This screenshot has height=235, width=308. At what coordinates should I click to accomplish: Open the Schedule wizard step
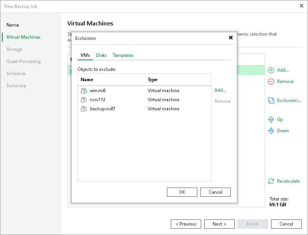click(x=16, y=74)
